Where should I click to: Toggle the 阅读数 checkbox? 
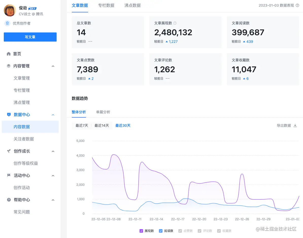[161, 231]
